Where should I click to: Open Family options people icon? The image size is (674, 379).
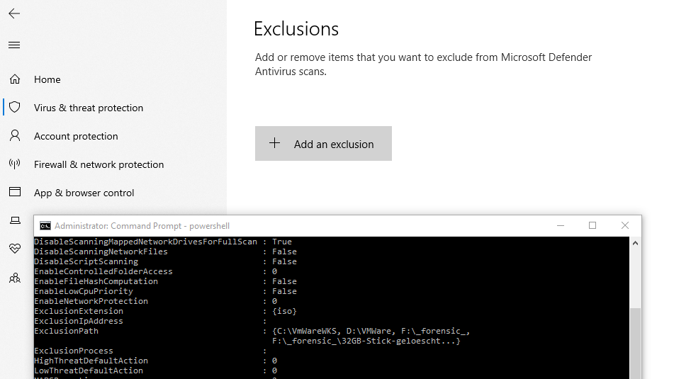[x=15, y=278]
